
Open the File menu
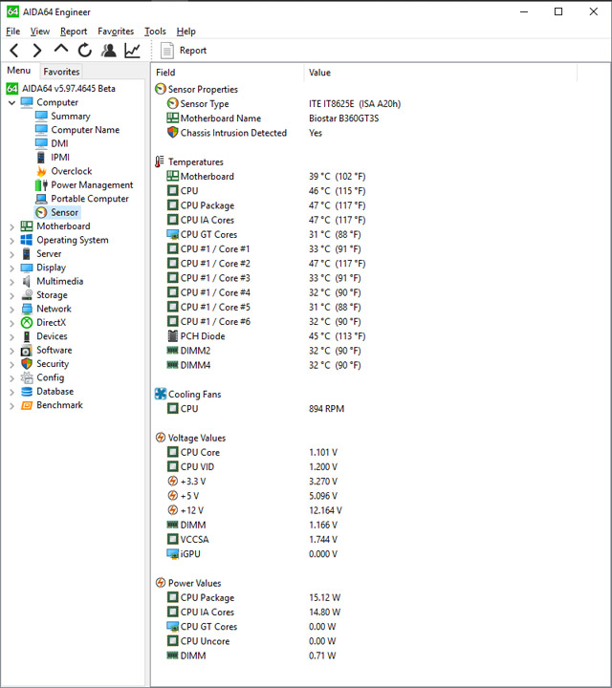tap(12, 32)
